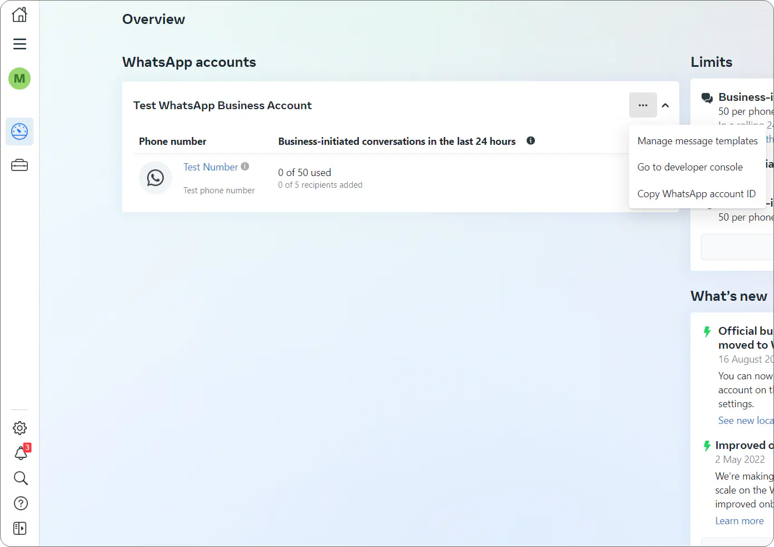Click info icon beside Business-initiated conversations header
774x547 pixels.
[x=531, y=140]
